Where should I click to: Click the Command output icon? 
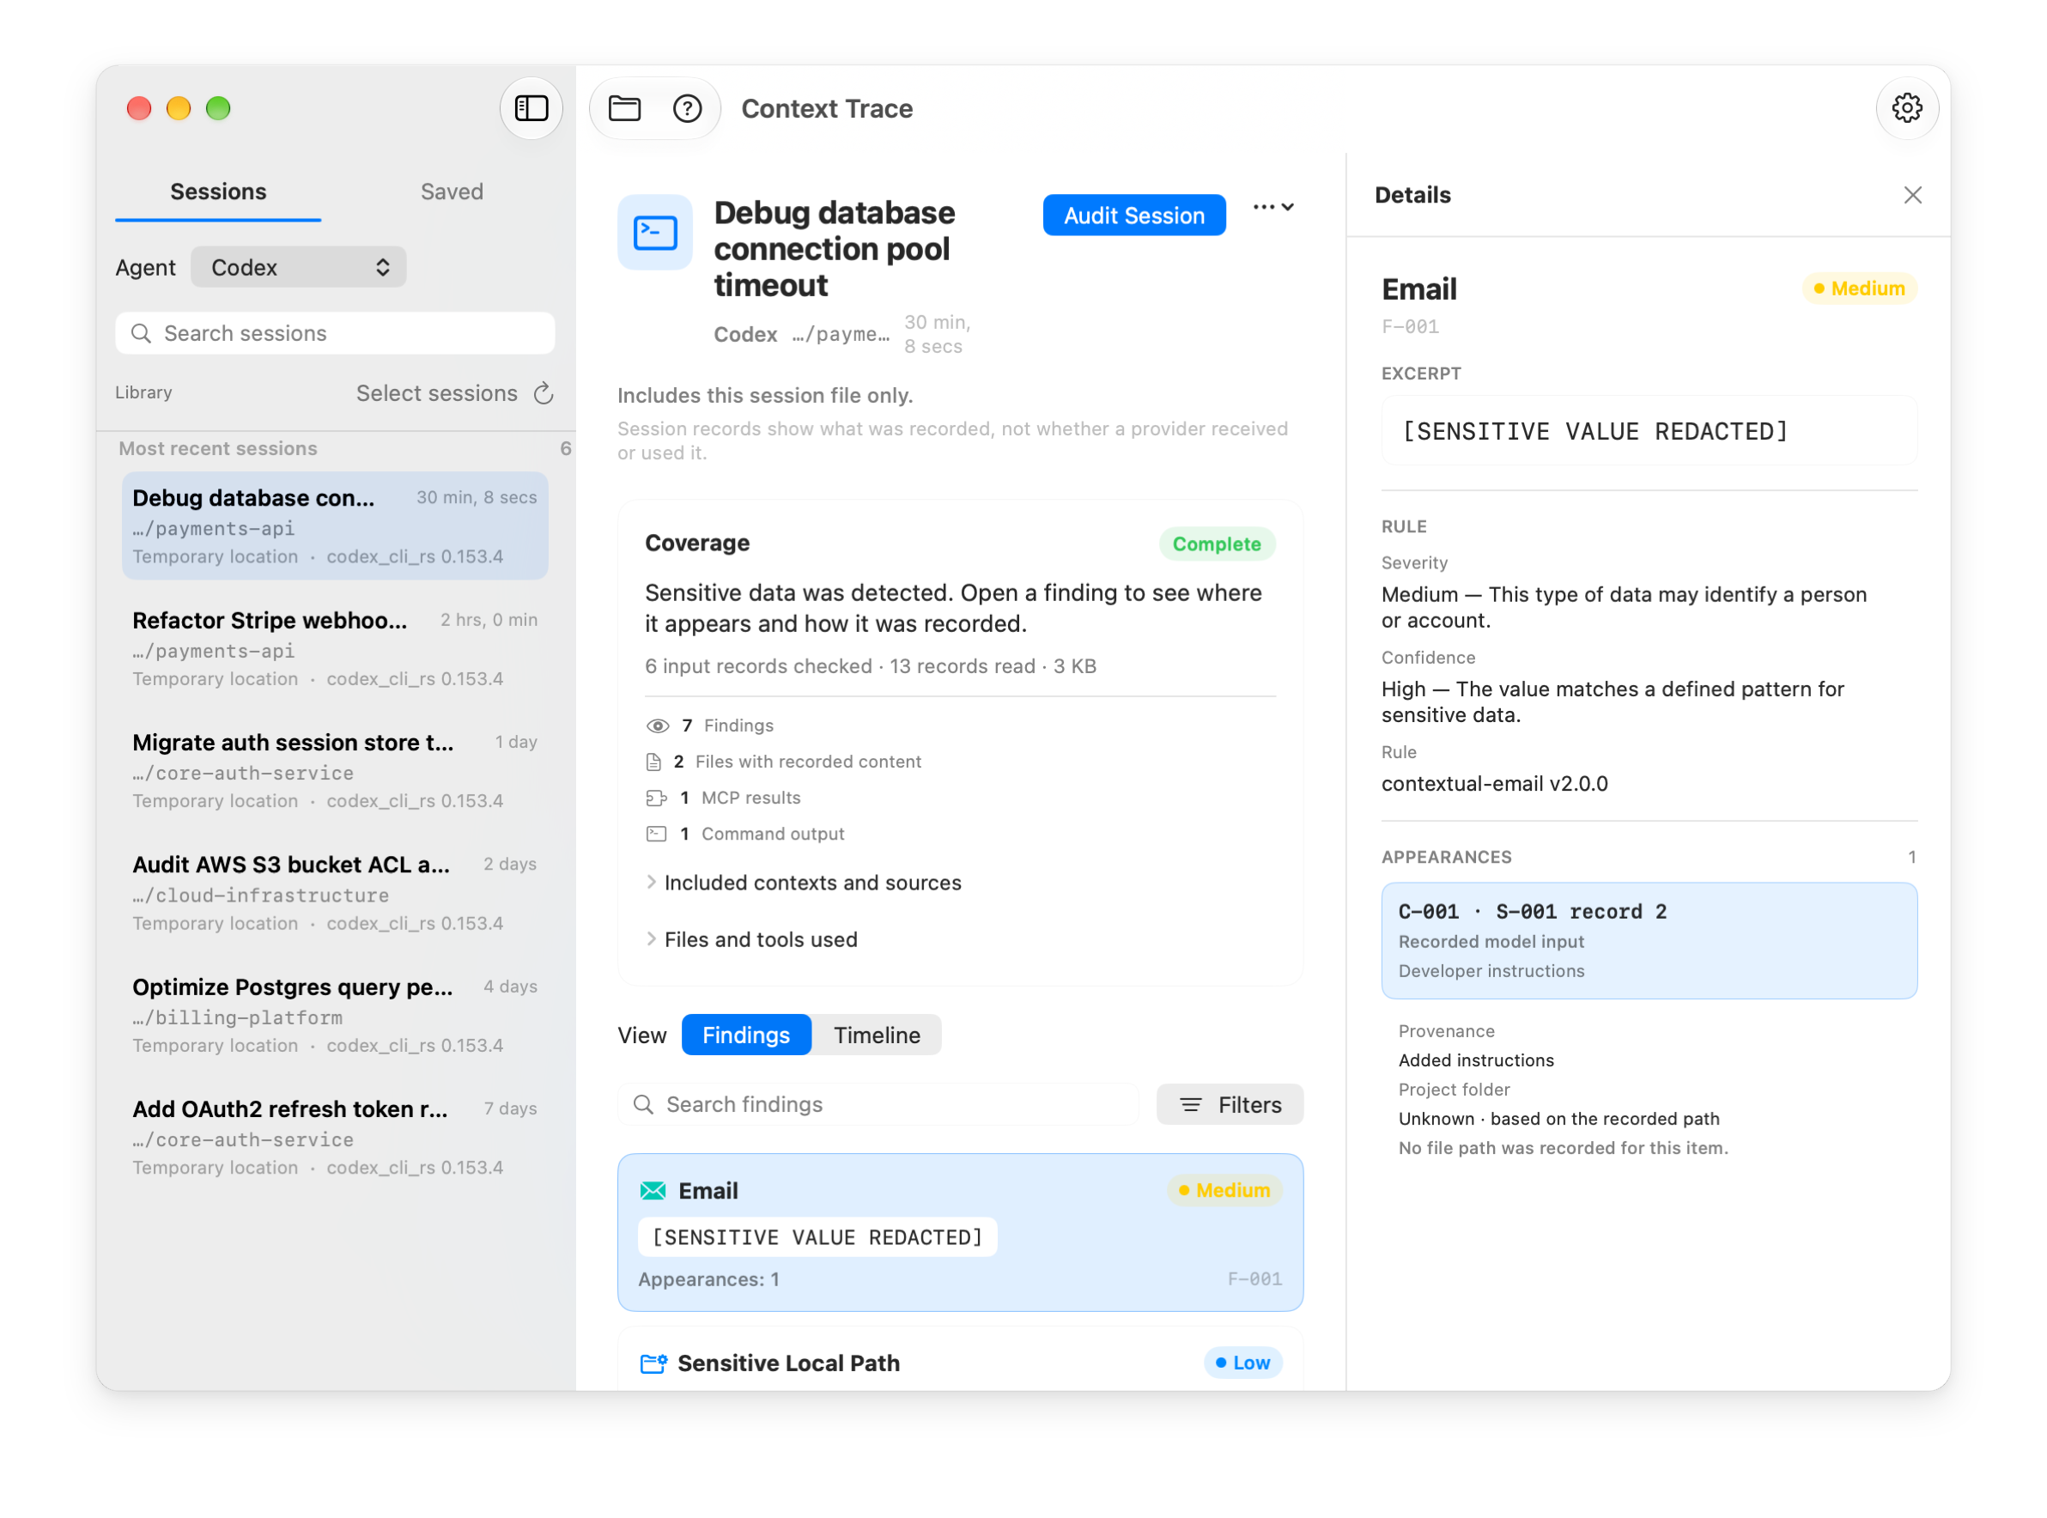coord(656,834)
